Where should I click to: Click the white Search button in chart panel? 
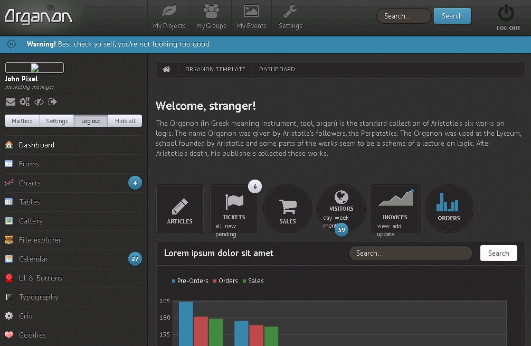coord(498,254)
